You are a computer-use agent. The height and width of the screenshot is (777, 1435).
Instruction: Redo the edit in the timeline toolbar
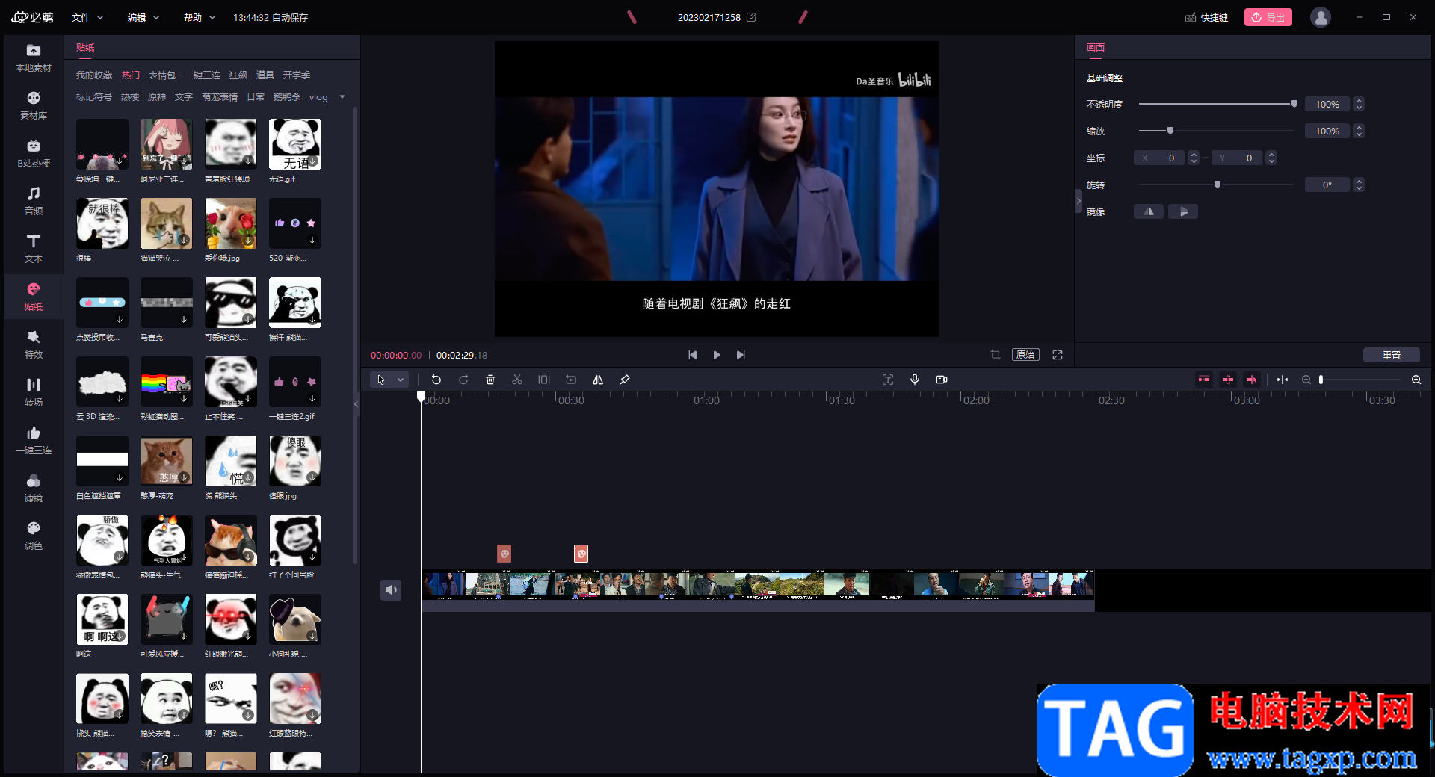point(463,380)
